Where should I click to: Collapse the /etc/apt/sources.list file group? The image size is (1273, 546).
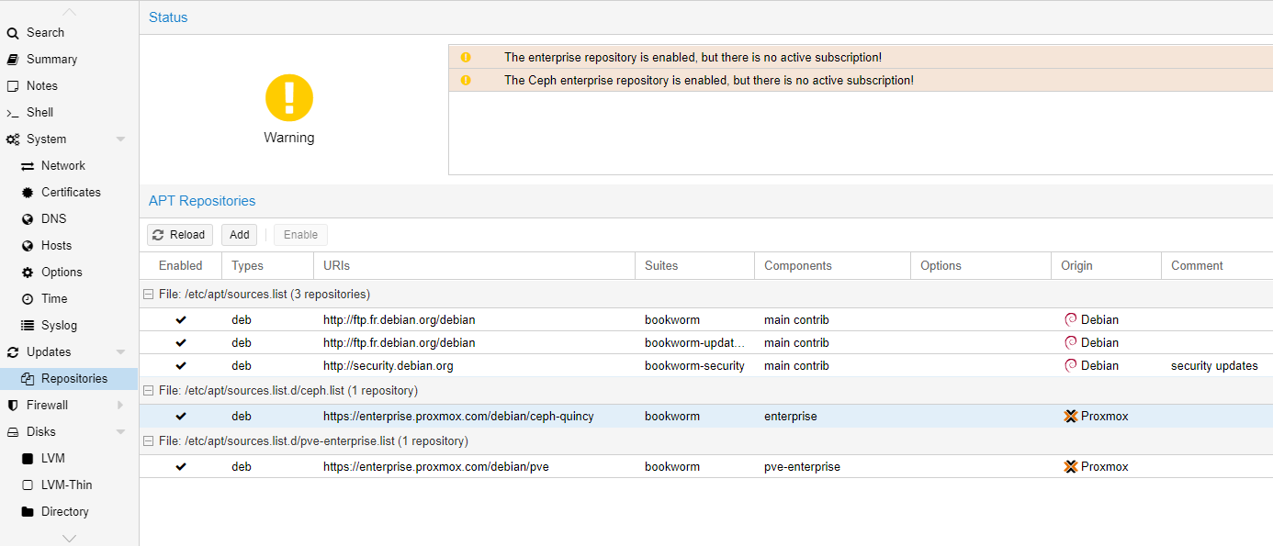[148, 295]
